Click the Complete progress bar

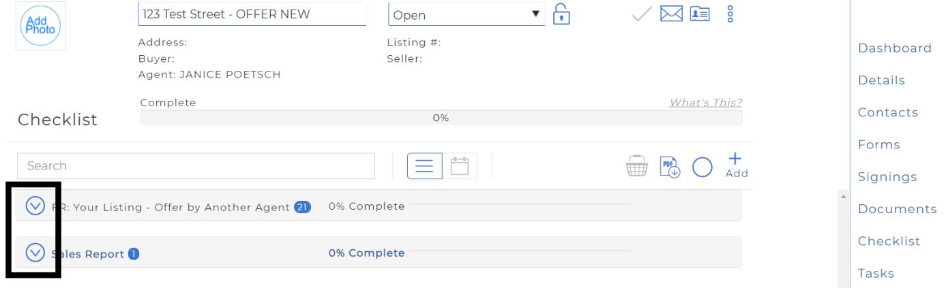[441, 118]
